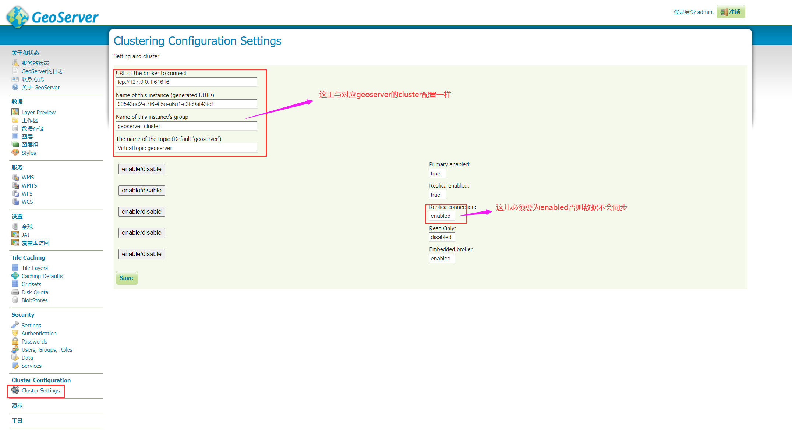This screenshot has height=441, width=792.
Task: Toggle Read Only enable/disable button
Action: (x=142, y=233)
